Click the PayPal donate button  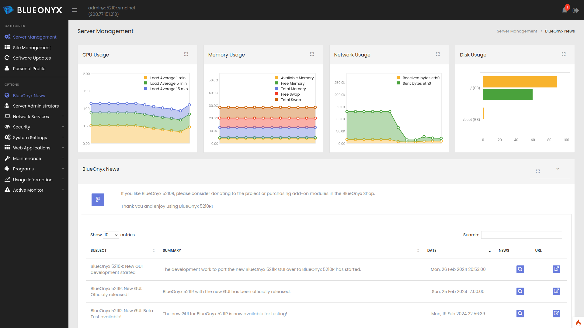coord(98,200)
